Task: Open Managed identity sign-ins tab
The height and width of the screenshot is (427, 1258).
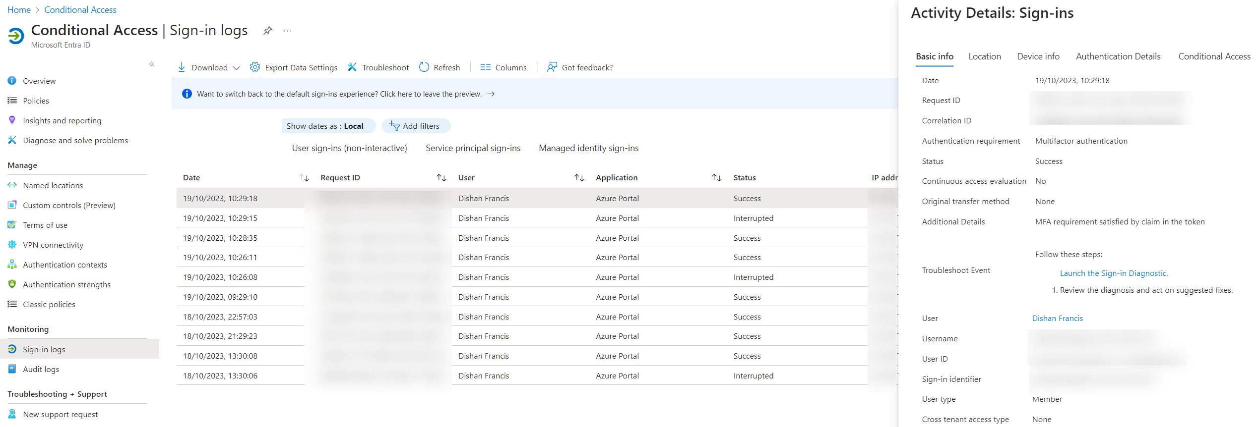Action: [x=588, y=148]
